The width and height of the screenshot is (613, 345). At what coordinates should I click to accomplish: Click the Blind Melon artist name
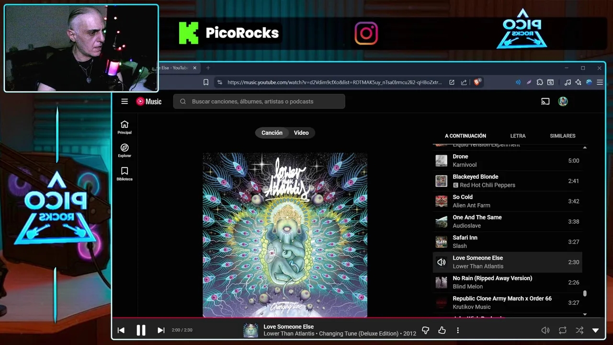[468, 287]
